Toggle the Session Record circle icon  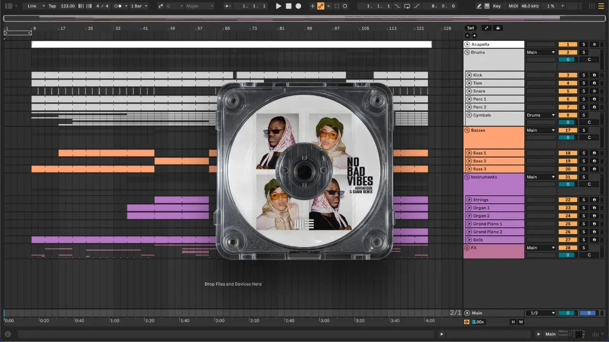tap(345, 6)
